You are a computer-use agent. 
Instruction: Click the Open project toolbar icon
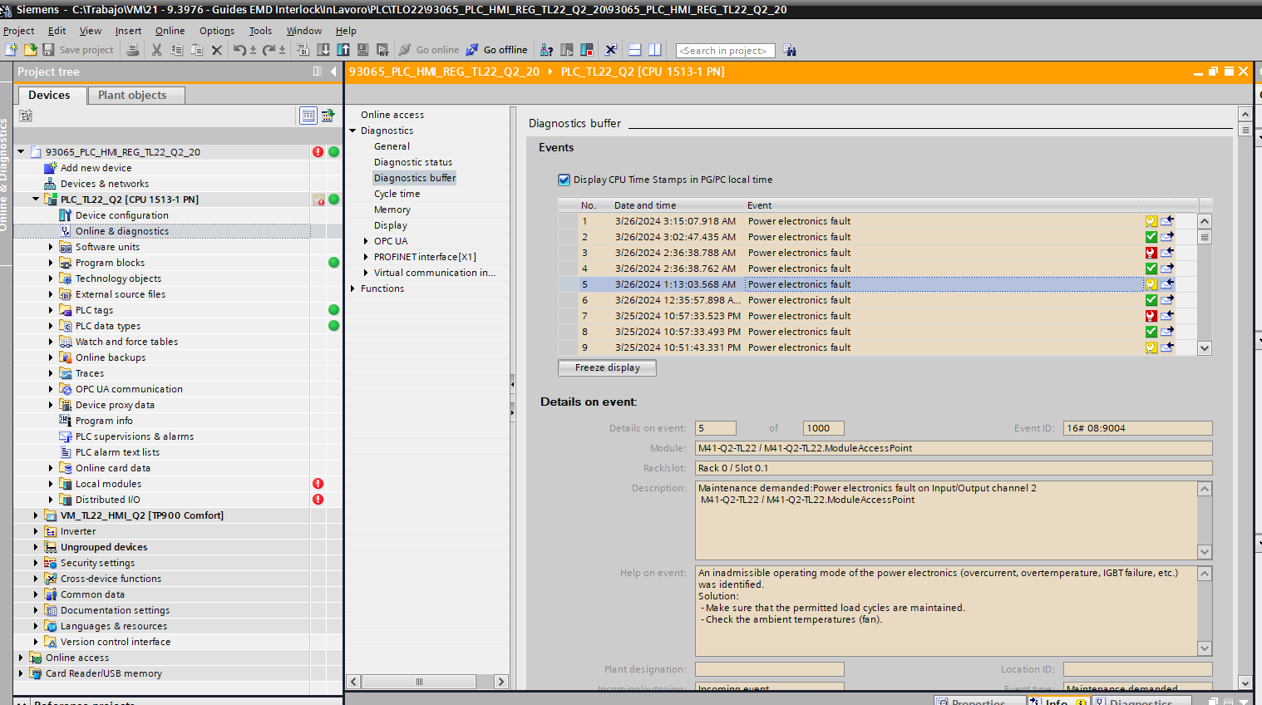pos(30,50)
